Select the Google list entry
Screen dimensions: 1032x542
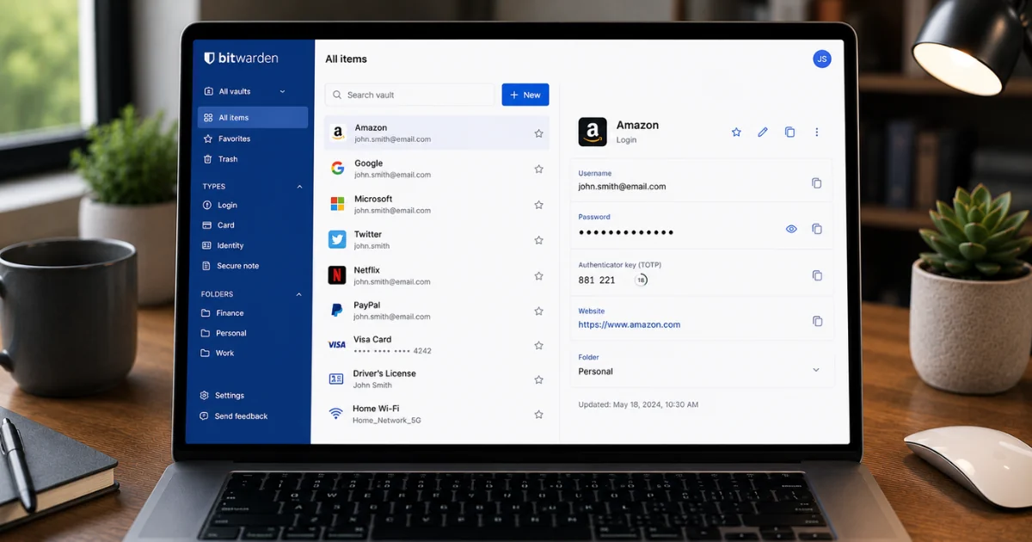(x=437, y=169)
